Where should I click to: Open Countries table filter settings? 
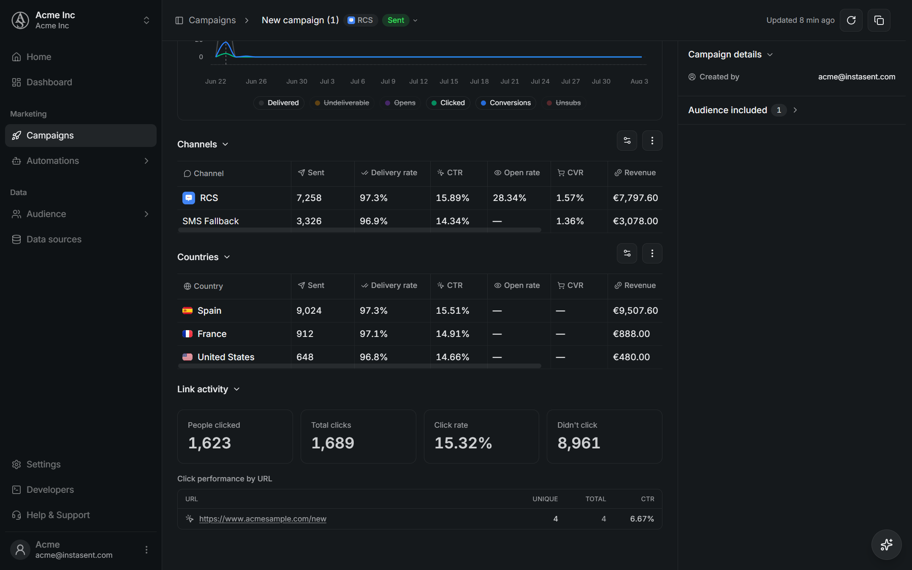pyautogui.click(x=627, y=253)
